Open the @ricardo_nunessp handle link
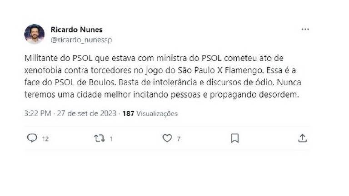This screenshot has width=349, height=196. pos(81,40)
